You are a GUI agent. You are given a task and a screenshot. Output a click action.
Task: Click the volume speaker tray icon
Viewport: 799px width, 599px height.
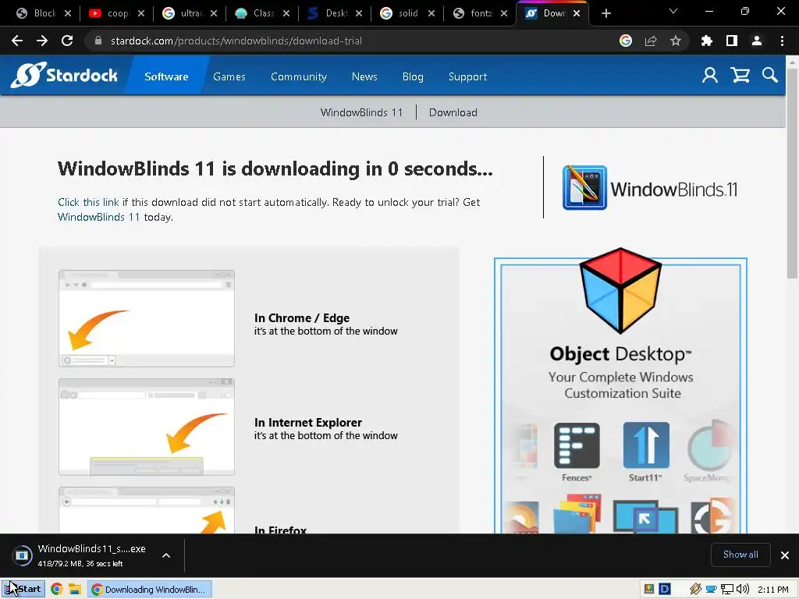tap(743, 590)
